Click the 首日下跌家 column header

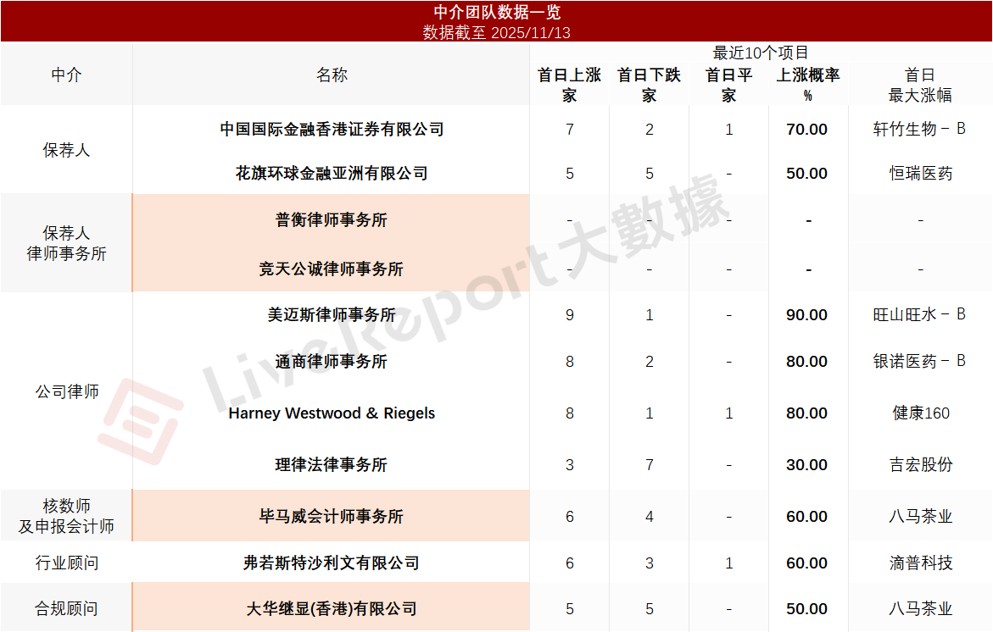click(x=649, y=85)
